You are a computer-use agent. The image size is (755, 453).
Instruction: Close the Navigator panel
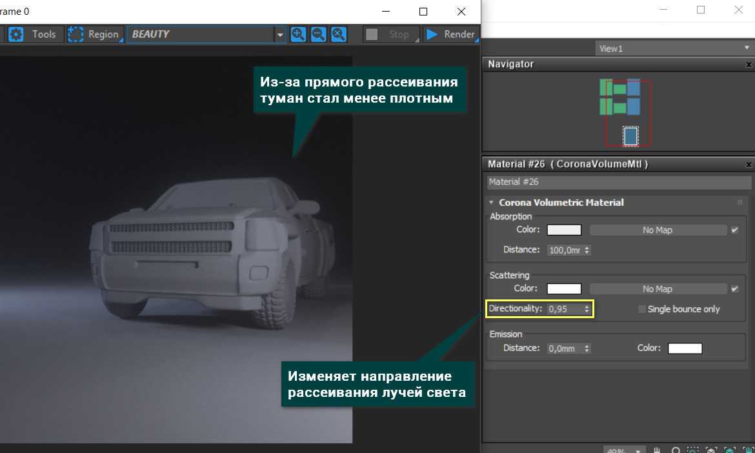point(749,65)
